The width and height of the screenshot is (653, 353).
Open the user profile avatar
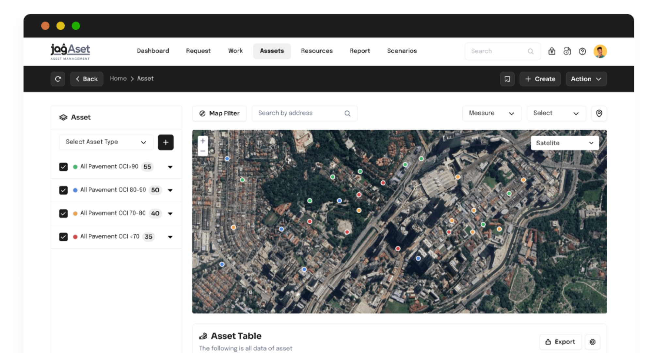pos(600,51)
